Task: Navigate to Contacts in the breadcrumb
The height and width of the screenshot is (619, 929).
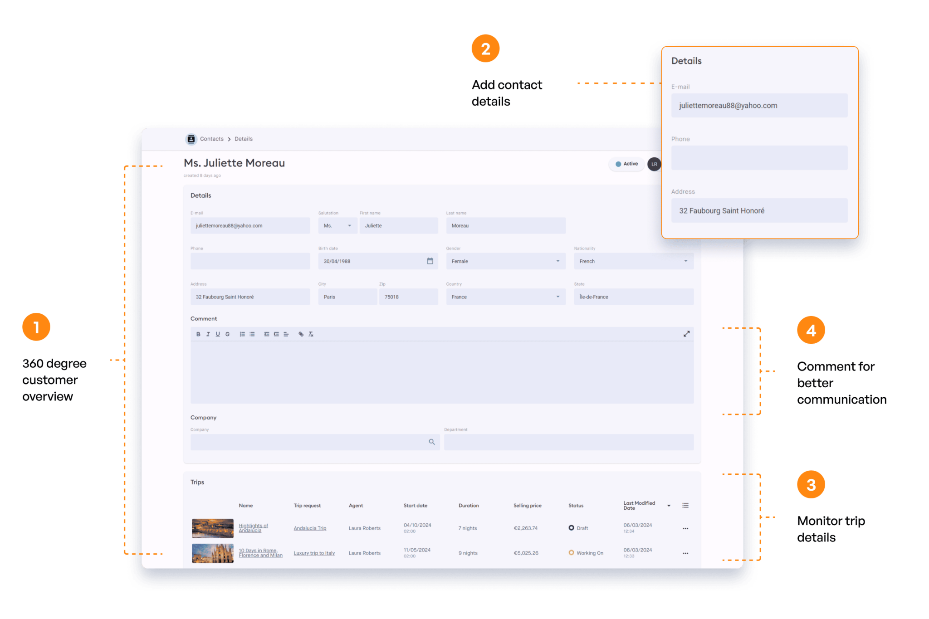Action: click(211, 139)
